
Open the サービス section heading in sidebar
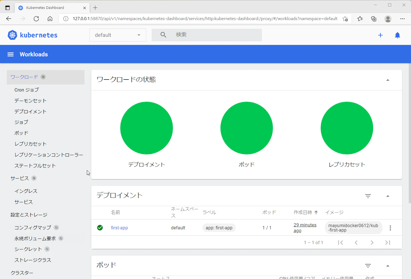tap(20, 178)
